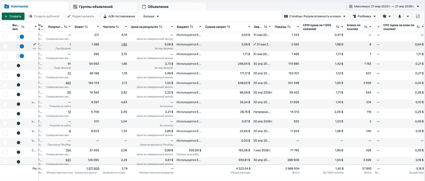Click the impressions value 341 598

pyautogui.click(x=293, y=83)
